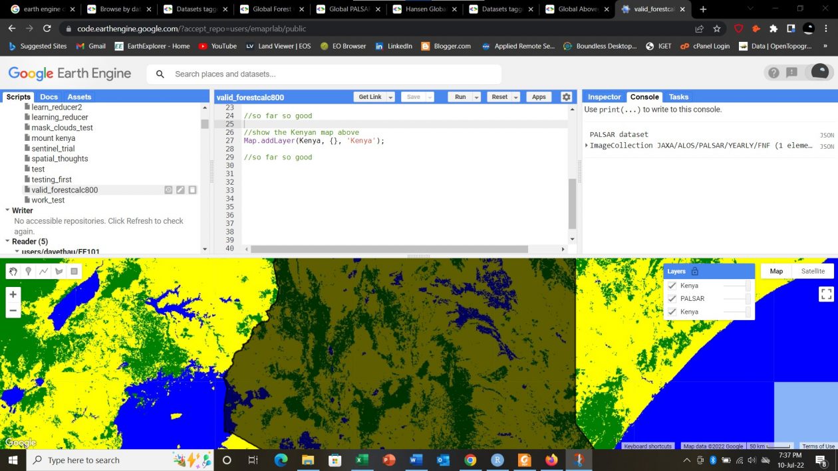The height and width of the screenshot is (471, 838).
Task: Run the script with the Run button
Action: click(460, 97)
